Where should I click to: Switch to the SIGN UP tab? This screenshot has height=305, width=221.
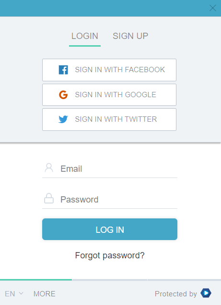point(130,36)
